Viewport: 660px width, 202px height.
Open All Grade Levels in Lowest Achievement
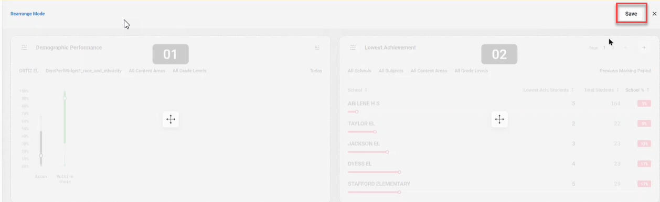click(471, 71)
